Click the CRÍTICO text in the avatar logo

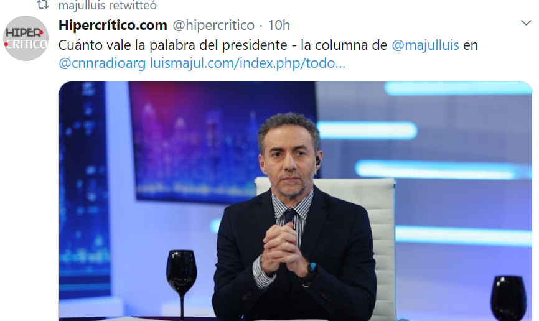(27, 44)
